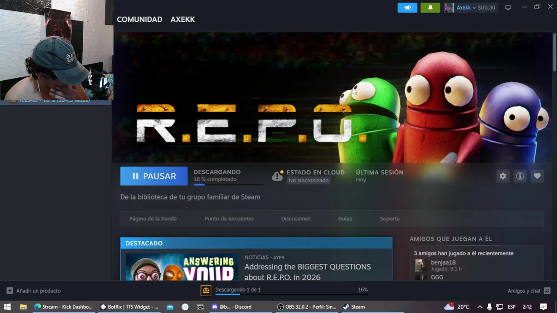The height and width of the screenshot is (313, 557).
Task: Click the blue megaphone announcements button
Action: 407,7
